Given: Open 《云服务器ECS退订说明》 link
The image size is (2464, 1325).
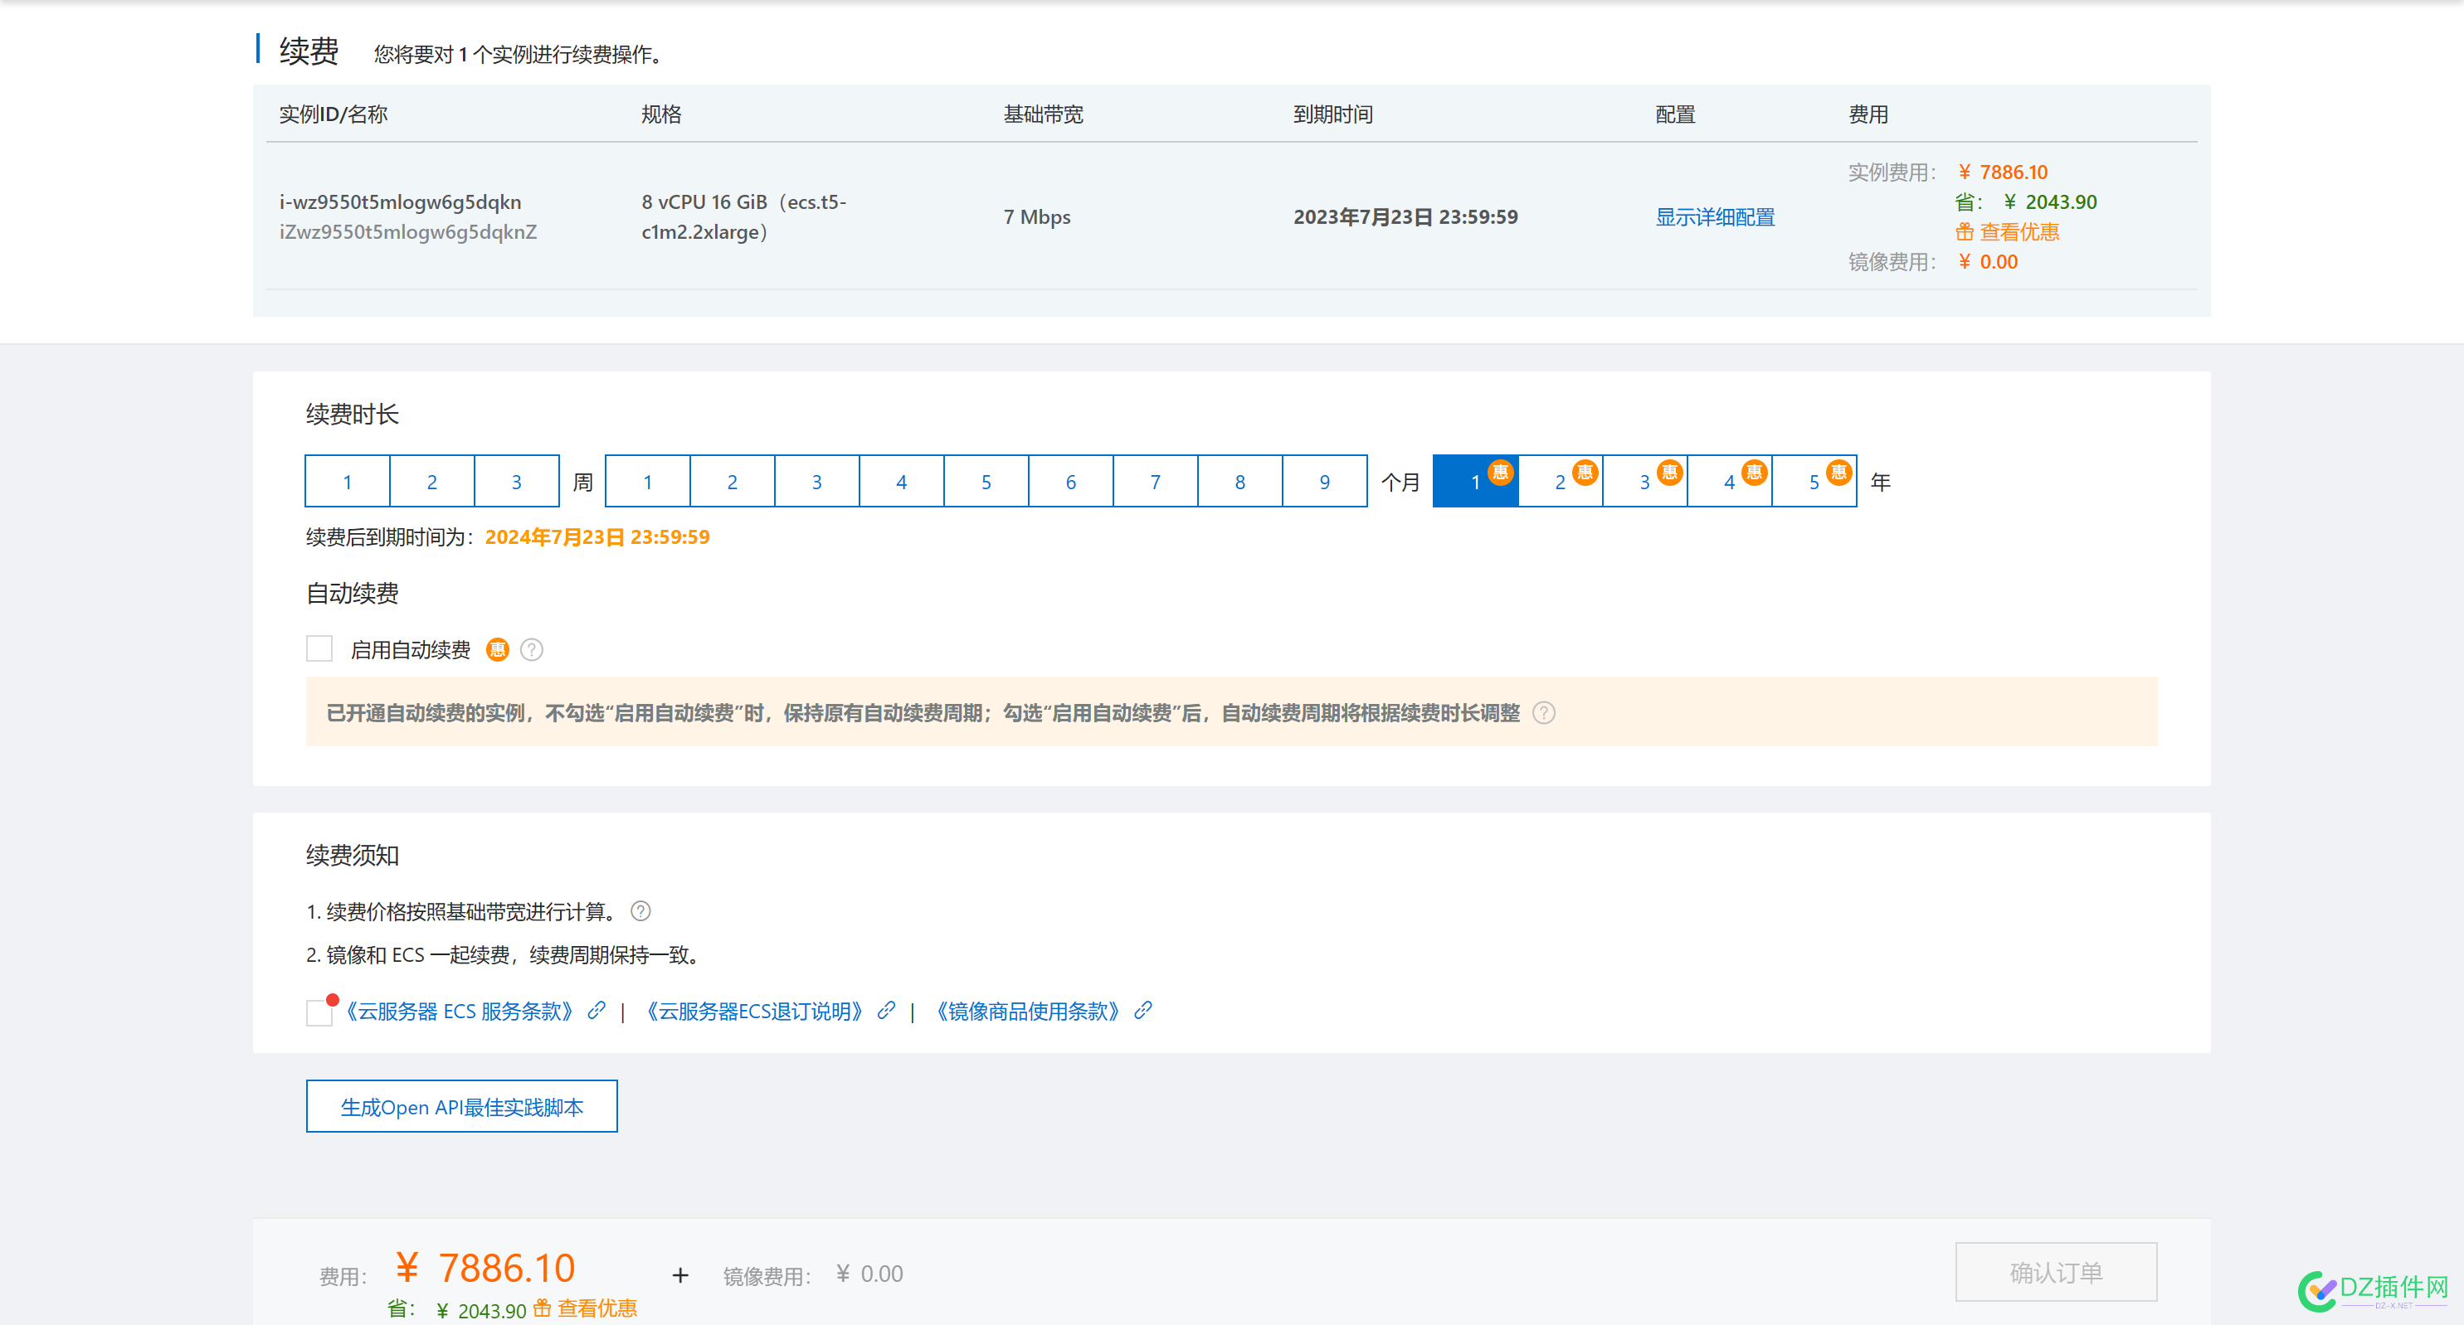Looking at the screenshot, I should 755,1011.
